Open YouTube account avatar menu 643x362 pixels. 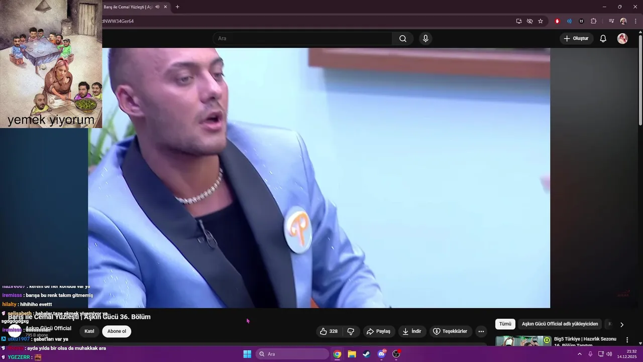[622, 39]
